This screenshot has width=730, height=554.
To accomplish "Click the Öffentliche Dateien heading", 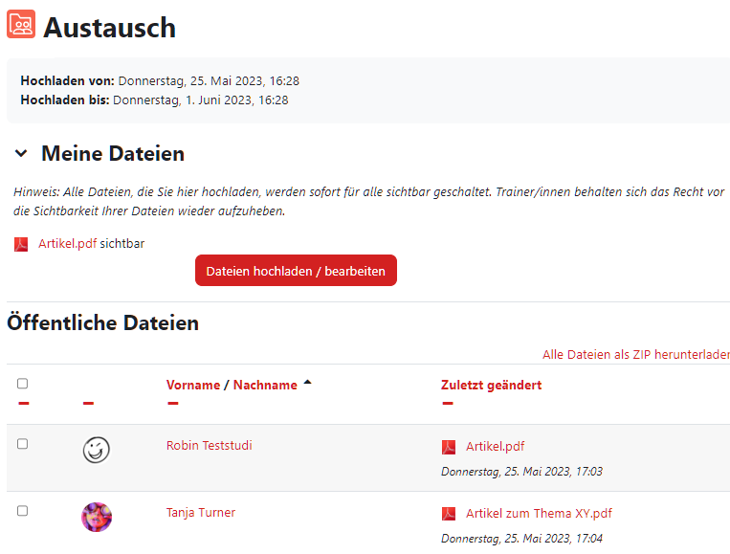I will [x=103, y=322].
